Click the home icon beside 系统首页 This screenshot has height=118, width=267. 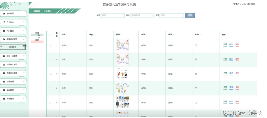(x=4, y=14)
